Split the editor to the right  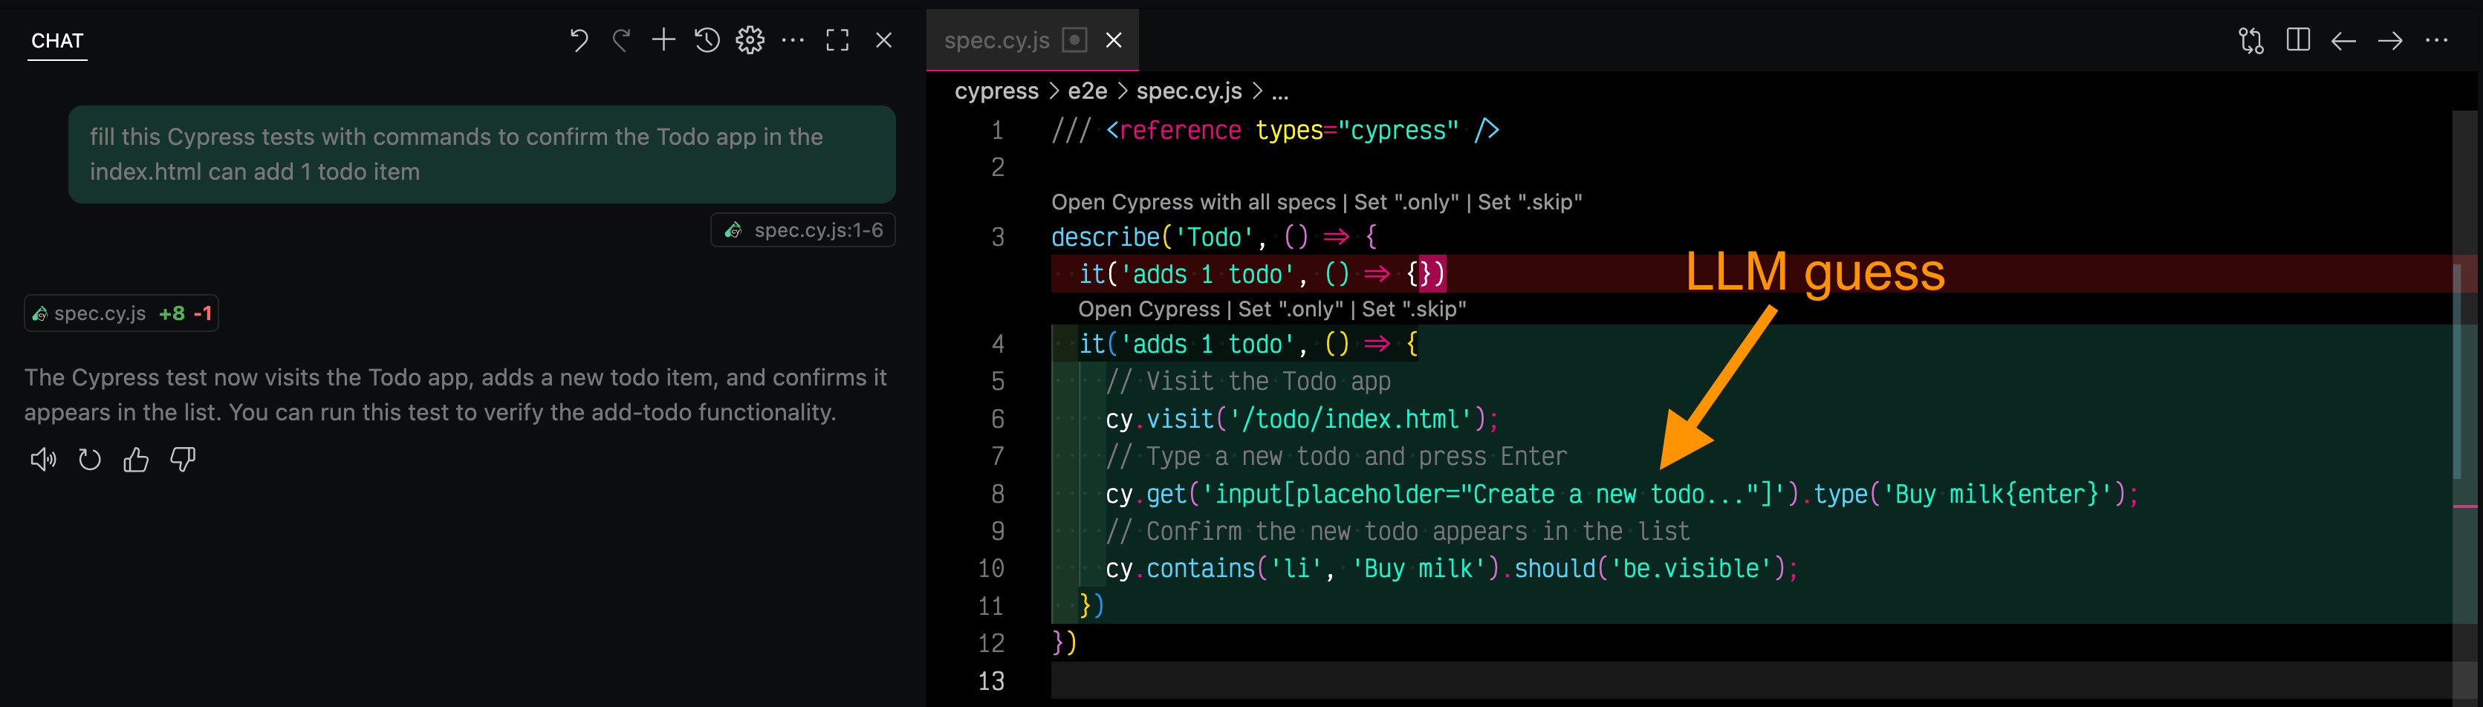click(x=2298, y=40)
